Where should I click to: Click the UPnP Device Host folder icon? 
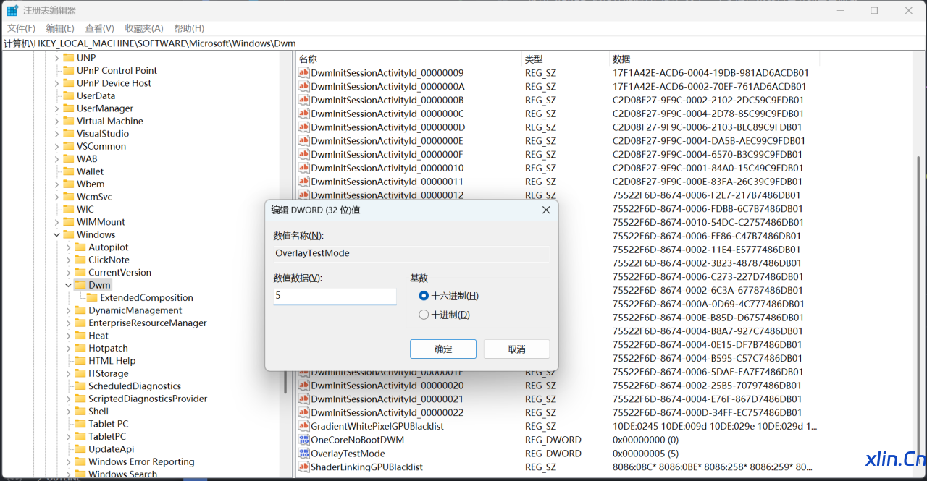[x=69, y=83]
